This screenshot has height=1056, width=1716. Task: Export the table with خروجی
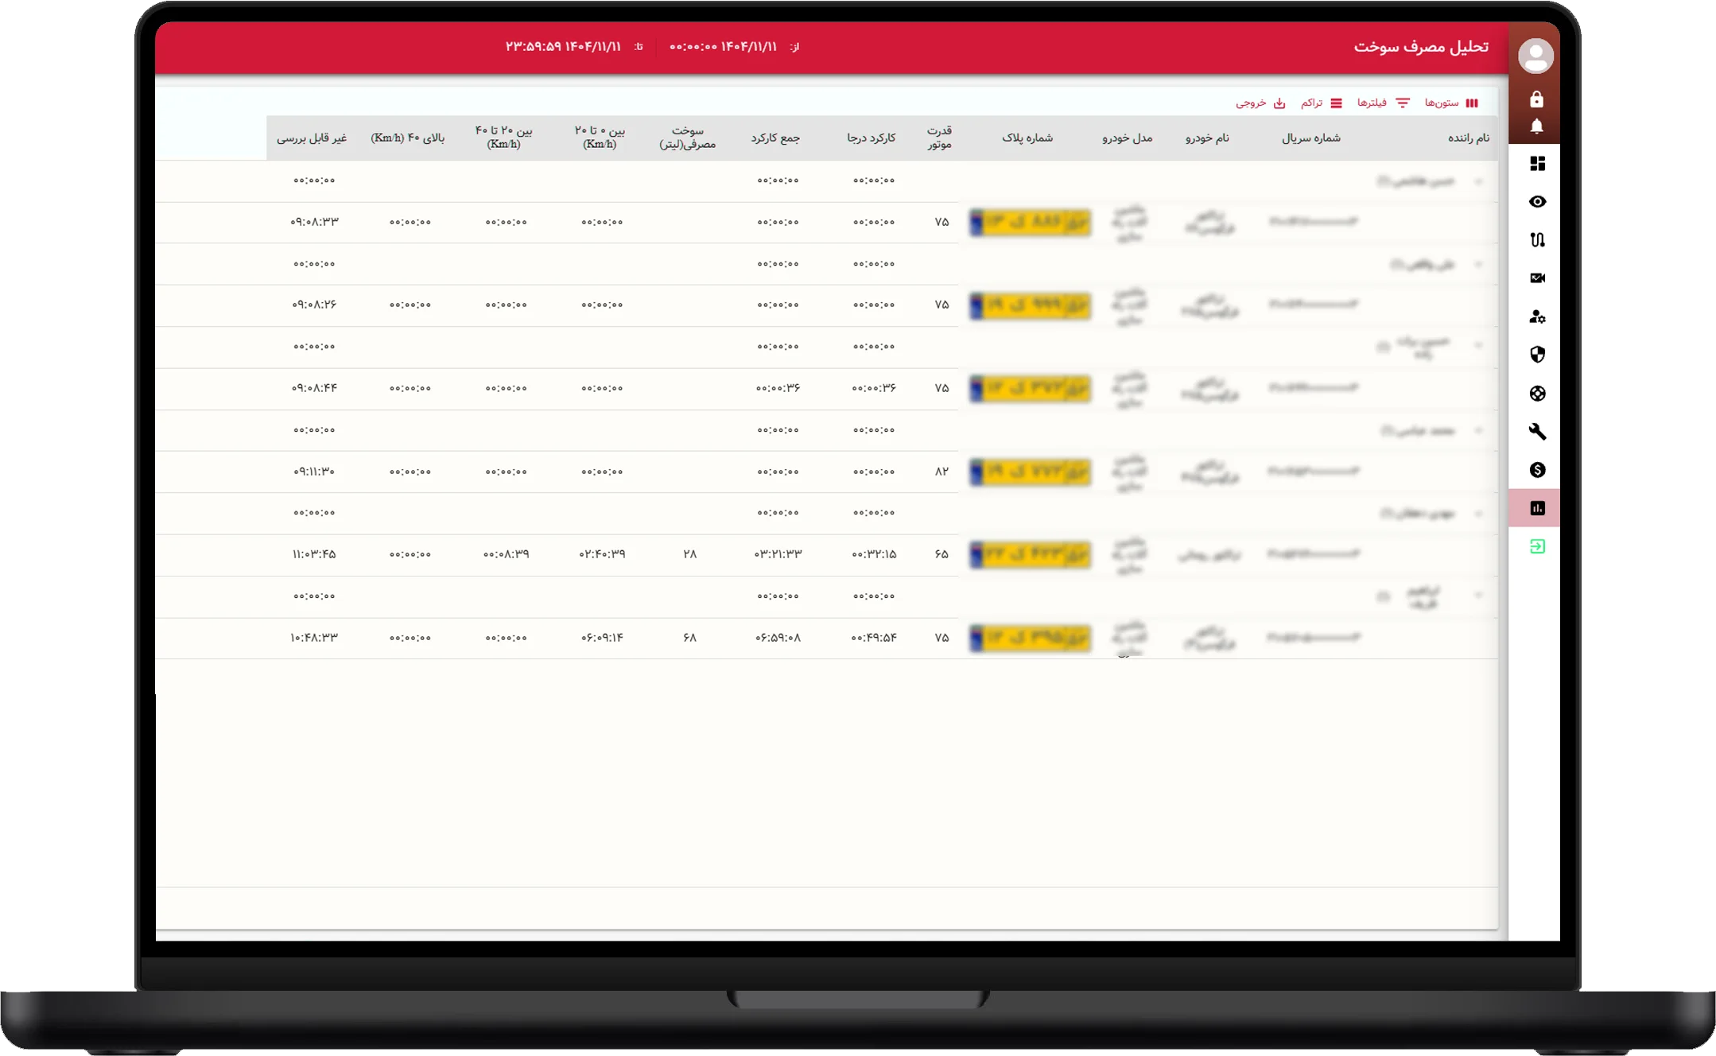pos(1260,103)
